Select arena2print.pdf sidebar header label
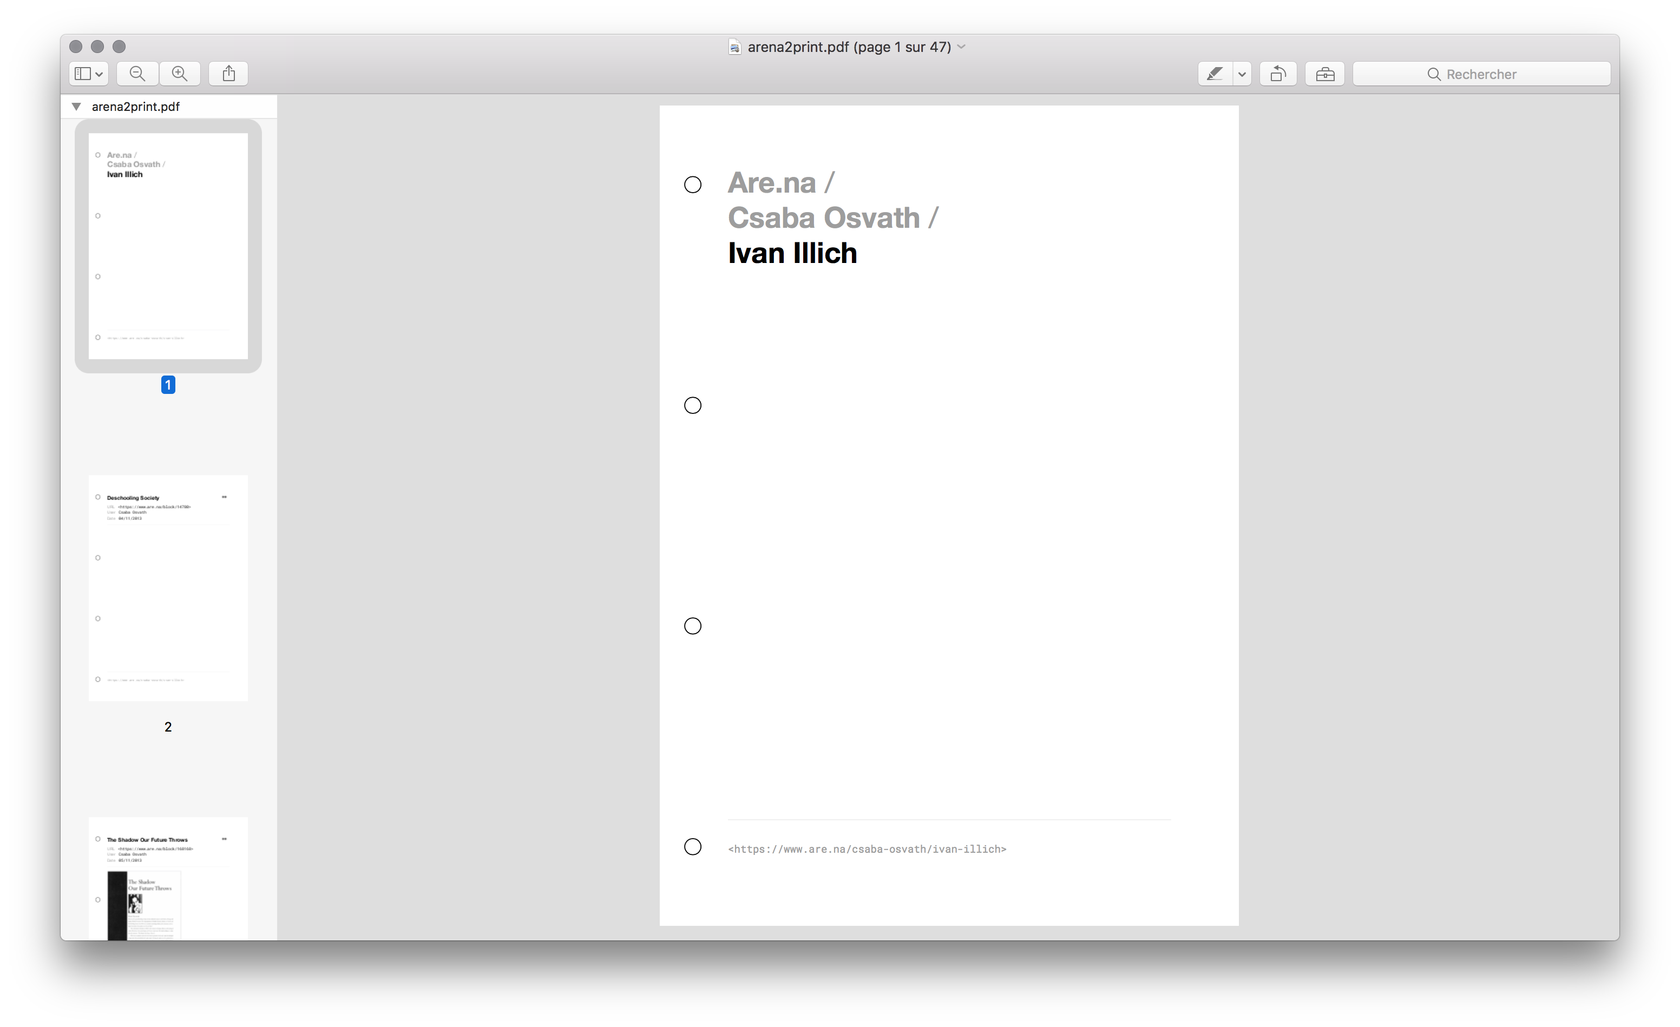The width and height of the screenshot is (1680, 1027). tap(136, 106)
